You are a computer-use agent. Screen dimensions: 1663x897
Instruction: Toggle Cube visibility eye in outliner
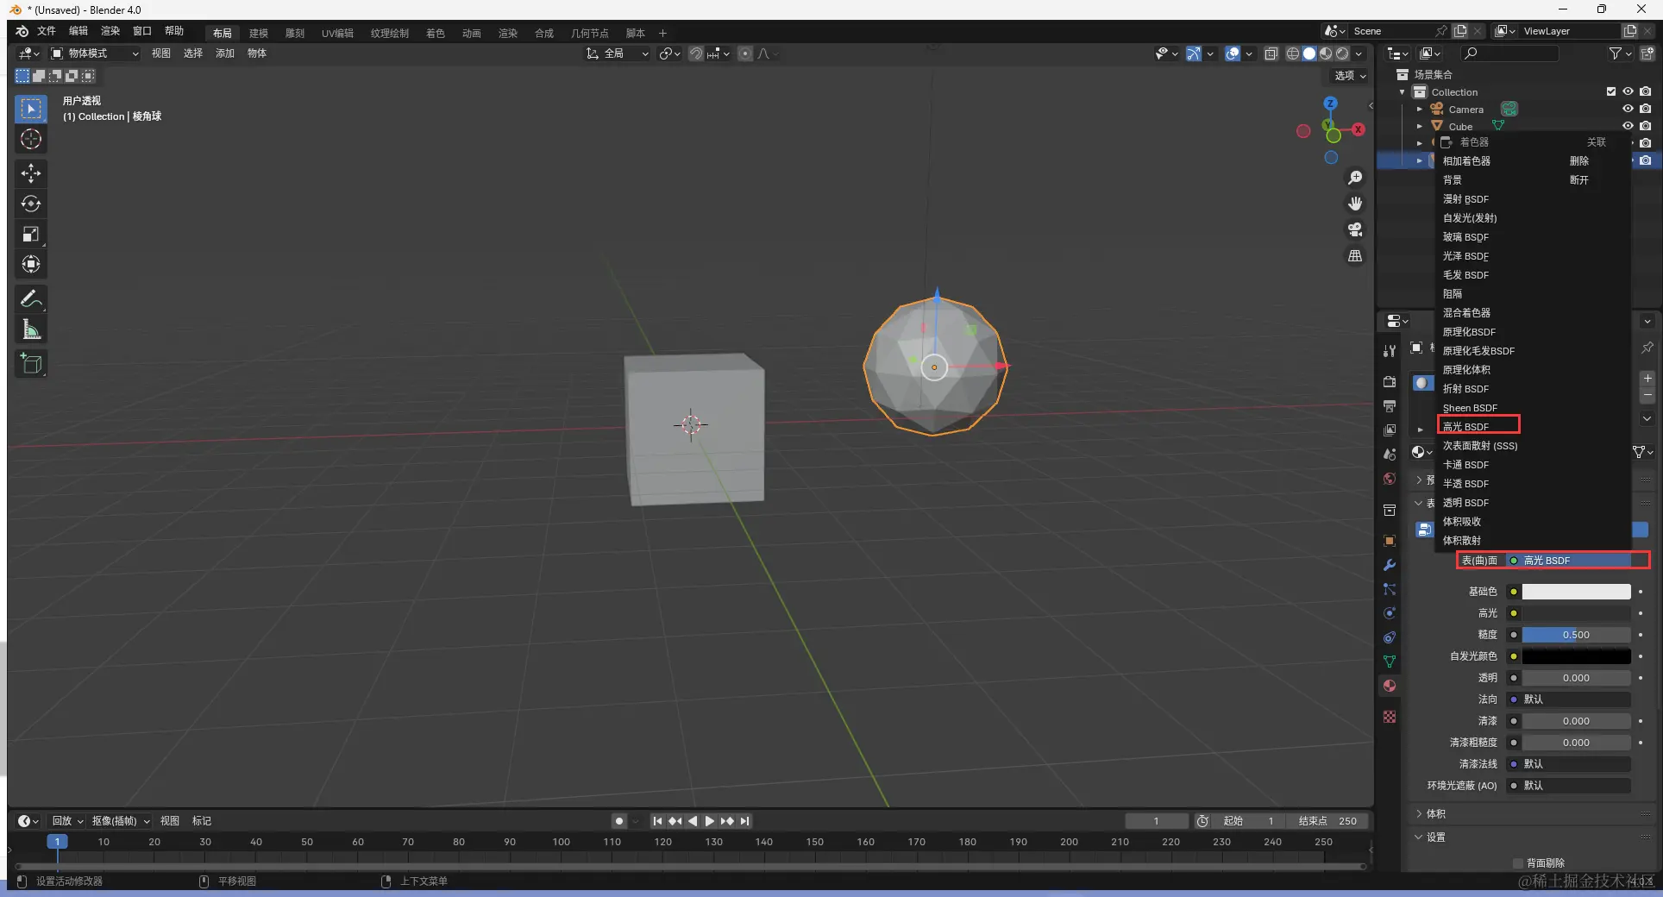pyautogui.click(x=1628, y=126)
